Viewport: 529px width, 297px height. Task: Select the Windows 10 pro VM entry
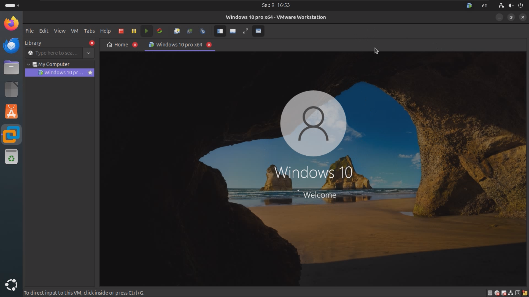click(60, 72)
